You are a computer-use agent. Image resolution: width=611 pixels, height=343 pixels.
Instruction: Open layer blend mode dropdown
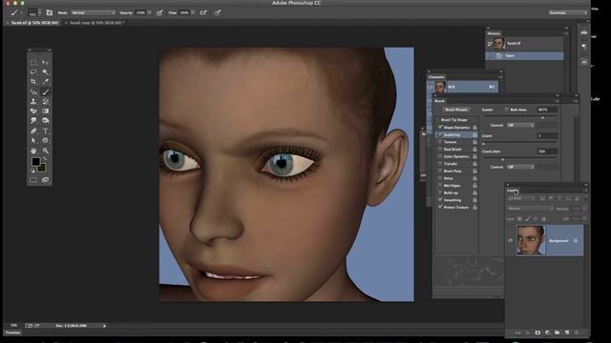[531, 209]
